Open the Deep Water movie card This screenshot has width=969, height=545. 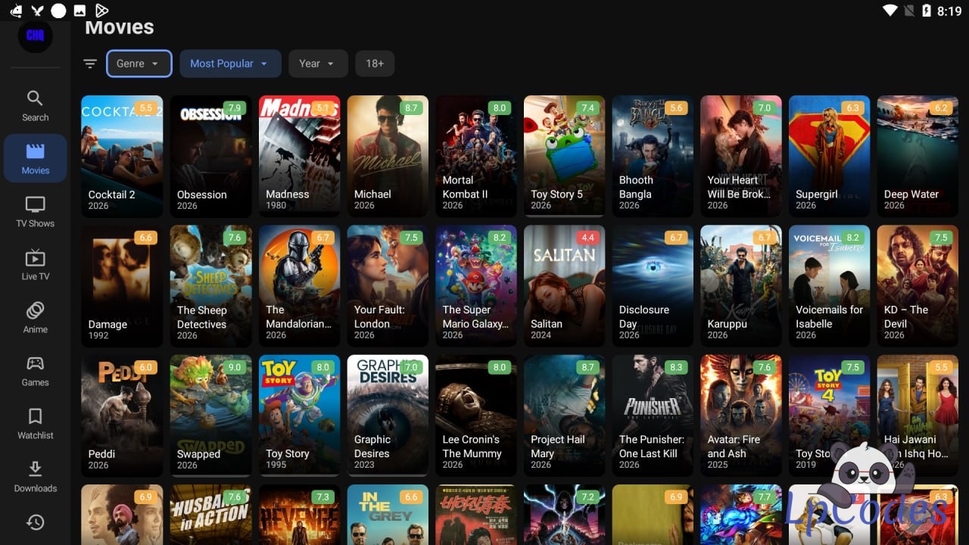pos(918,156)
